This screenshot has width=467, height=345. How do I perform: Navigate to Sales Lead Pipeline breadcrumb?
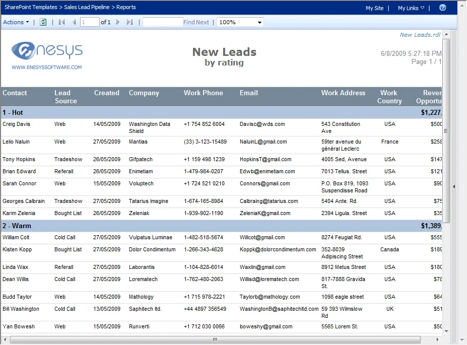click(x=88, y=7)
